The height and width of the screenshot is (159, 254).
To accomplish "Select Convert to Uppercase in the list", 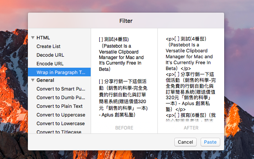I will pyautogui.click(x=60, y=115).
